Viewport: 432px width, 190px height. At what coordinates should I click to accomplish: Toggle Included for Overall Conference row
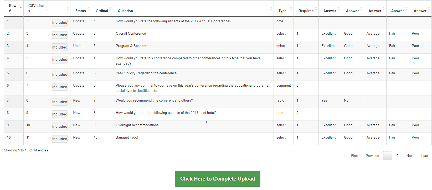click(60, 35)
